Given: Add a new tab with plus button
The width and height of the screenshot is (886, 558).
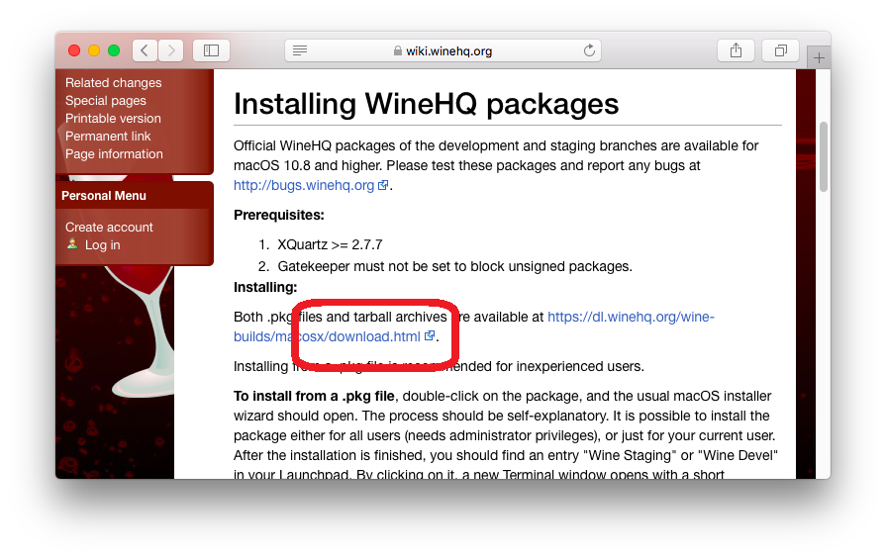Looking at the screenshot, I should pyautogui.click(x=819, y=57).
